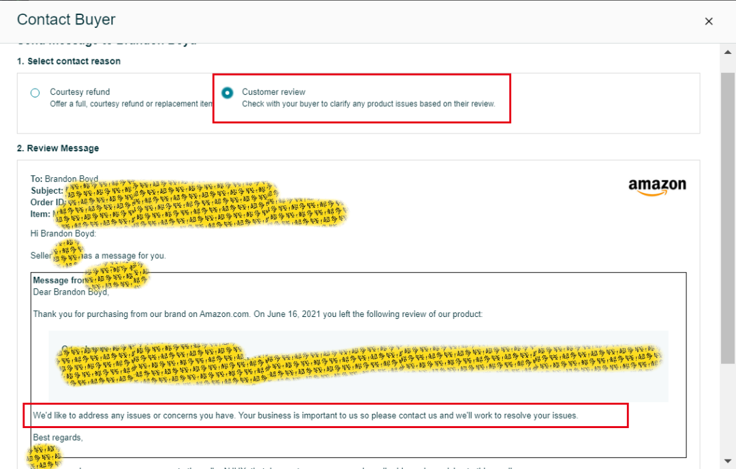Close the Contact Buyer dialog
Viewport: 736px width, 469px height.
[x=709, y=21]
